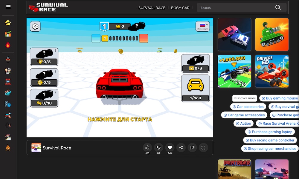This screenshot has height=179, width=299.
Task: Open the yellow car garage 1/160 button
Action: pos(195,88)
